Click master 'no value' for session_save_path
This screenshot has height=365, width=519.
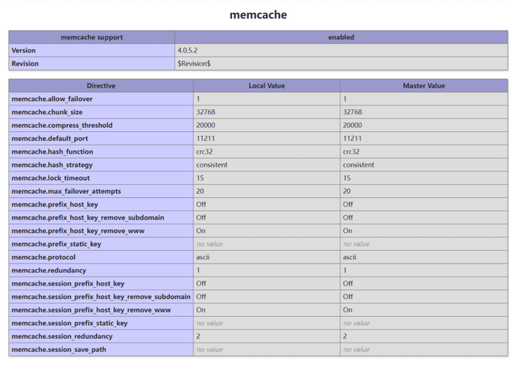(356, 349)
